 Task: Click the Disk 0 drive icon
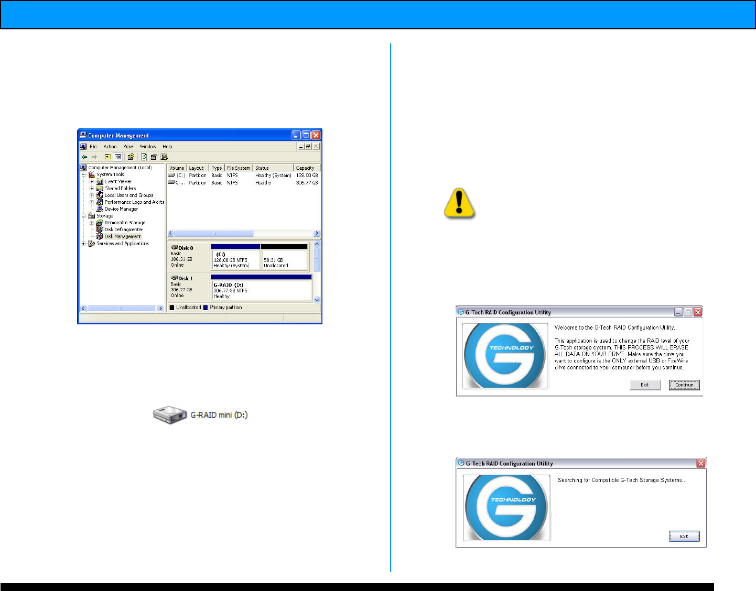tap(175, 247)
